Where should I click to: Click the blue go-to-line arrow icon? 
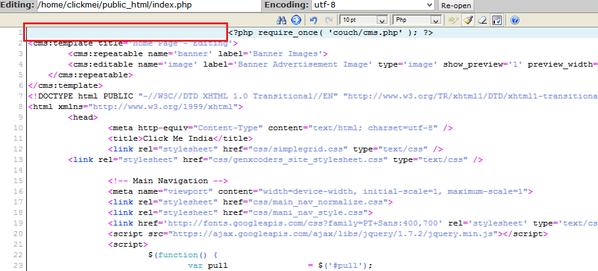point(296,20)
